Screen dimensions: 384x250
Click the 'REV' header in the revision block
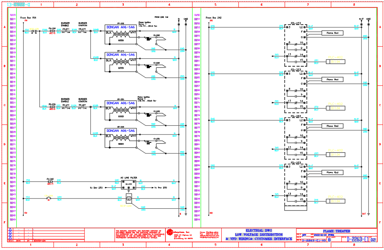[x=10, y=241]
